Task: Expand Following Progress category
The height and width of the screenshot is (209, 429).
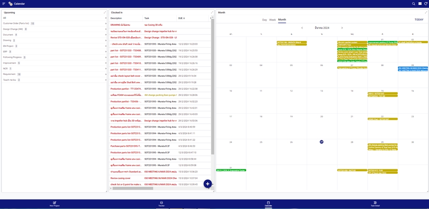Action: point(54,57)
